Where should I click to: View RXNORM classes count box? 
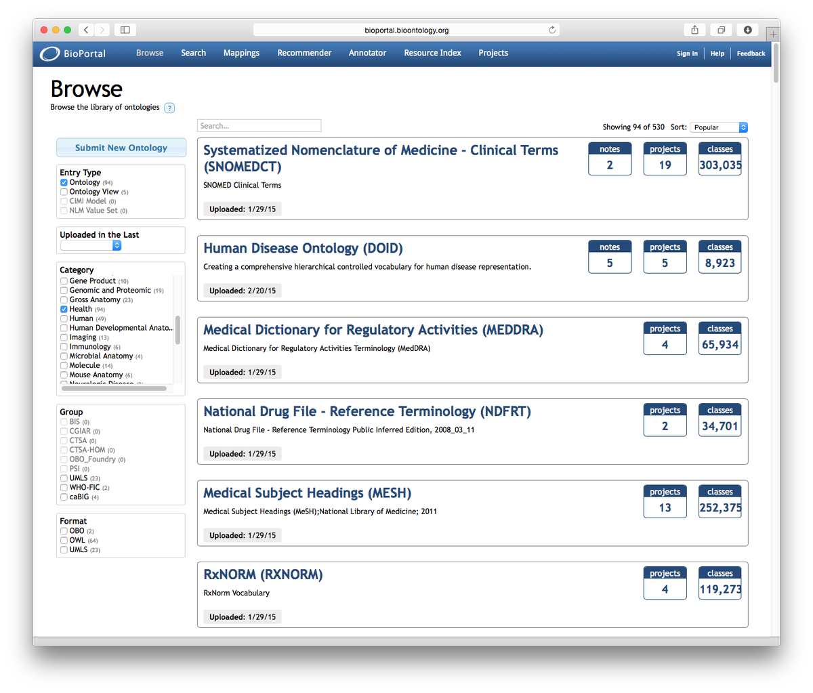[720, 583]
